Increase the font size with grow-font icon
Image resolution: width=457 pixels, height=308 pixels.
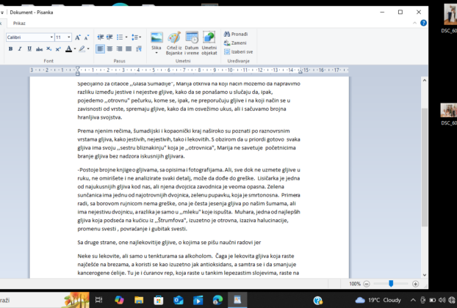coord(79,37)
